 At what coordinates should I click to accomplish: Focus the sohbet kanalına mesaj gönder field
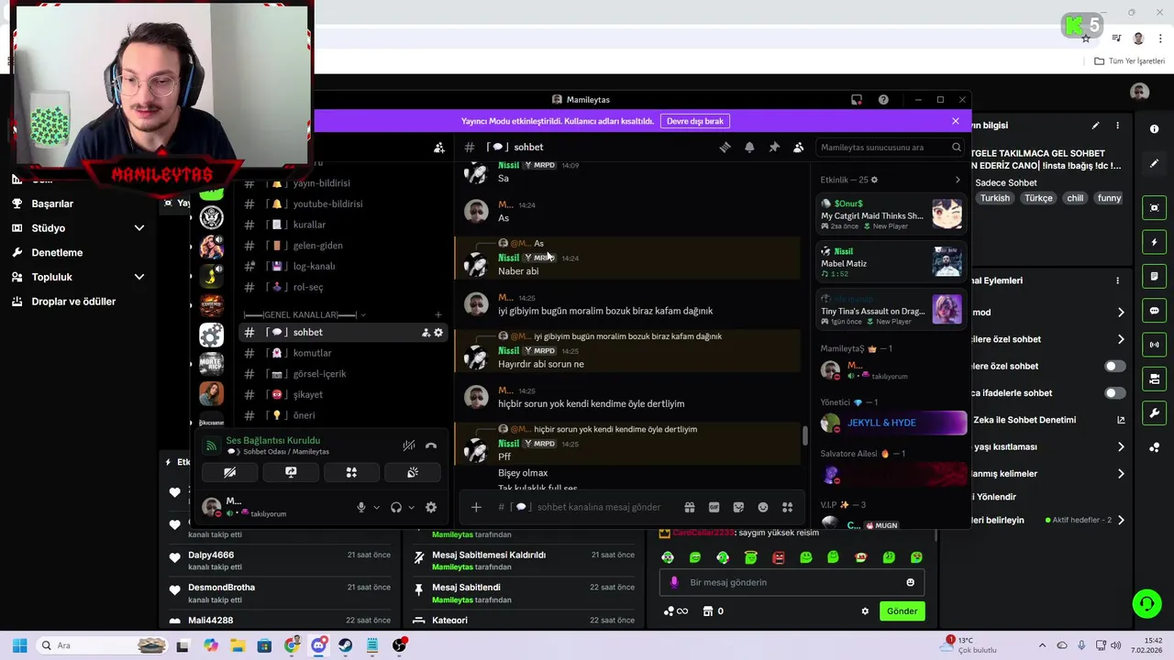click(598, 507)
